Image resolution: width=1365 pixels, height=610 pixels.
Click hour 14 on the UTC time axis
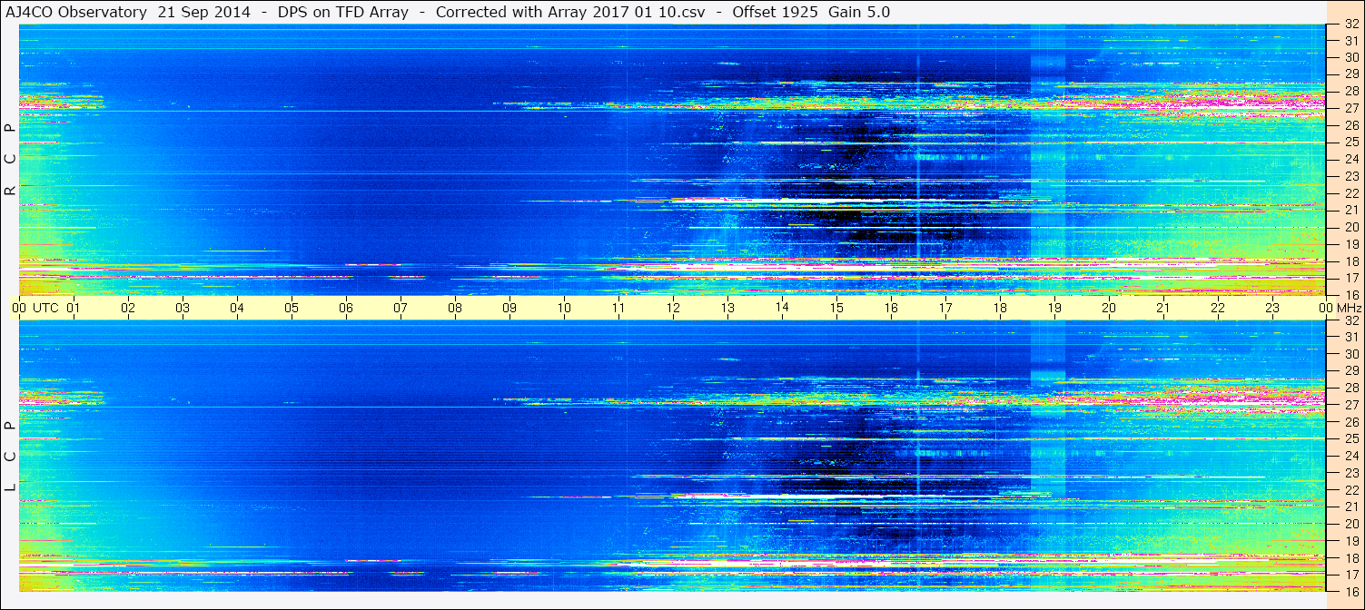[782, 308]
